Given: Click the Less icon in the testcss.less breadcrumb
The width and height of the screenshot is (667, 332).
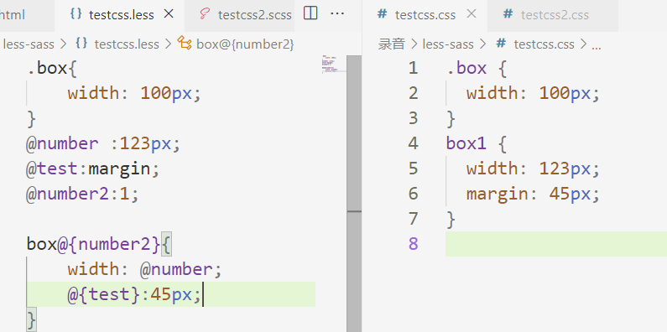Looking at the screenshot, I should (81, 43).
